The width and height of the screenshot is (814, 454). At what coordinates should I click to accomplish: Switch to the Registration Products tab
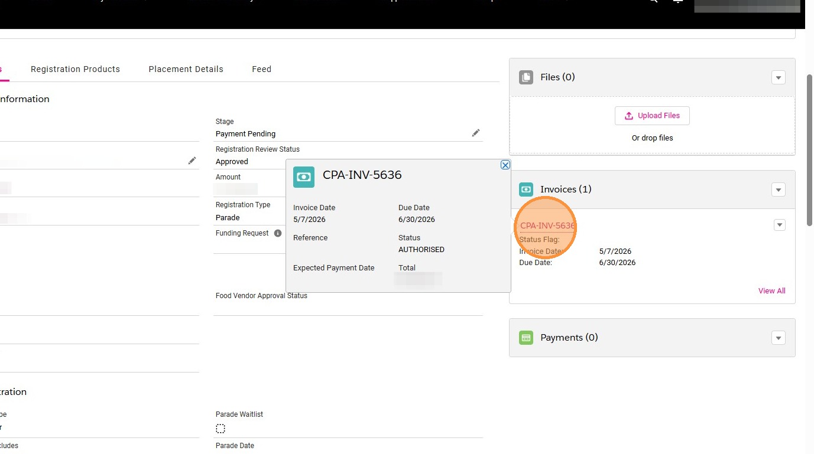(x=75, y=69)
